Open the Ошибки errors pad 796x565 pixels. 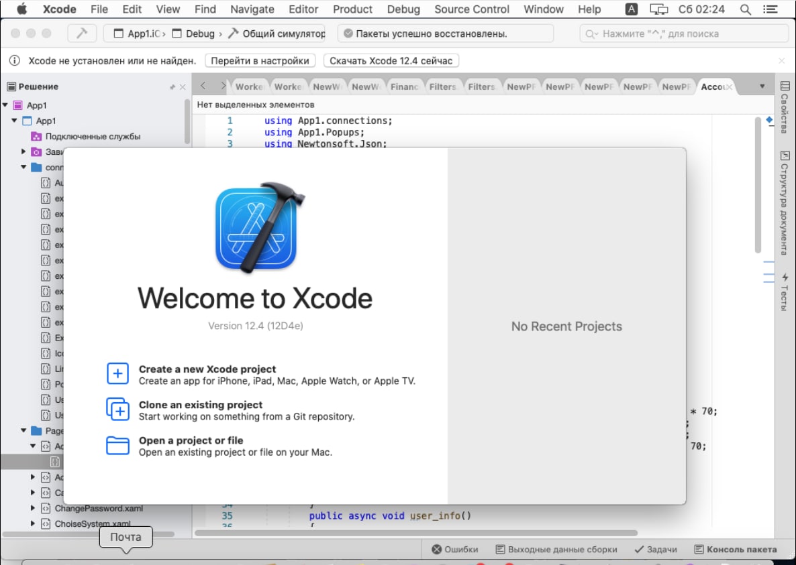tap(455, 550)
